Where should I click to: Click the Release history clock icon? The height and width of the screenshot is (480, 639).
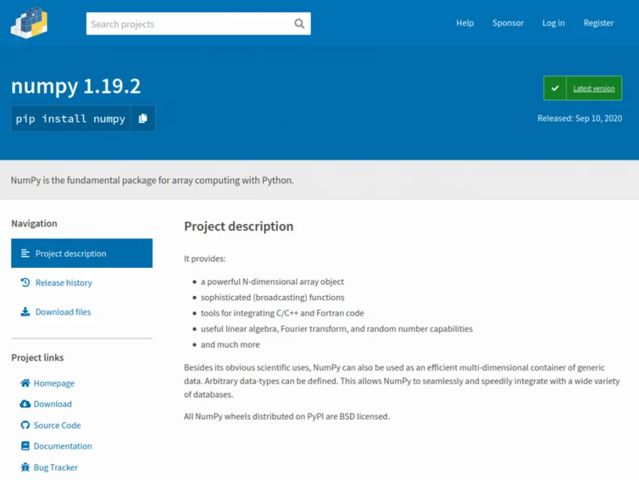[x=25, y=283]
